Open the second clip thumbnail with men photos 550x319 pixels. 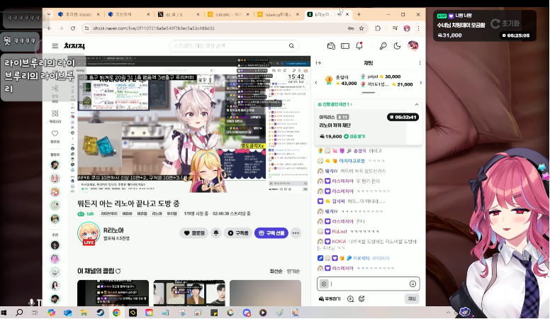(189, 293)
